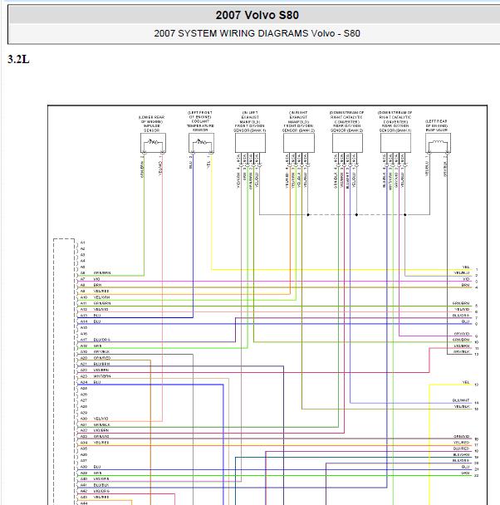The width and height of the screenshot is (500, 505).
Task: Click the BLU/BLK wire label at pin A41
Action: coord(101,485)
